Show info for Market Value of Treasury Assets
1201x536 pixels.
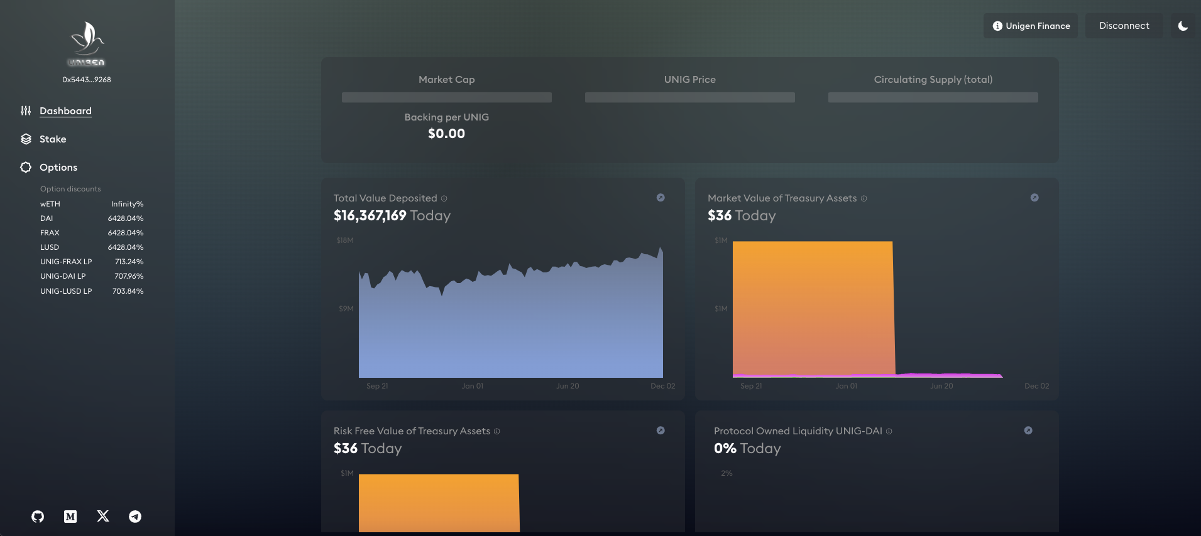pyautogui.click(x=864, y=198)
